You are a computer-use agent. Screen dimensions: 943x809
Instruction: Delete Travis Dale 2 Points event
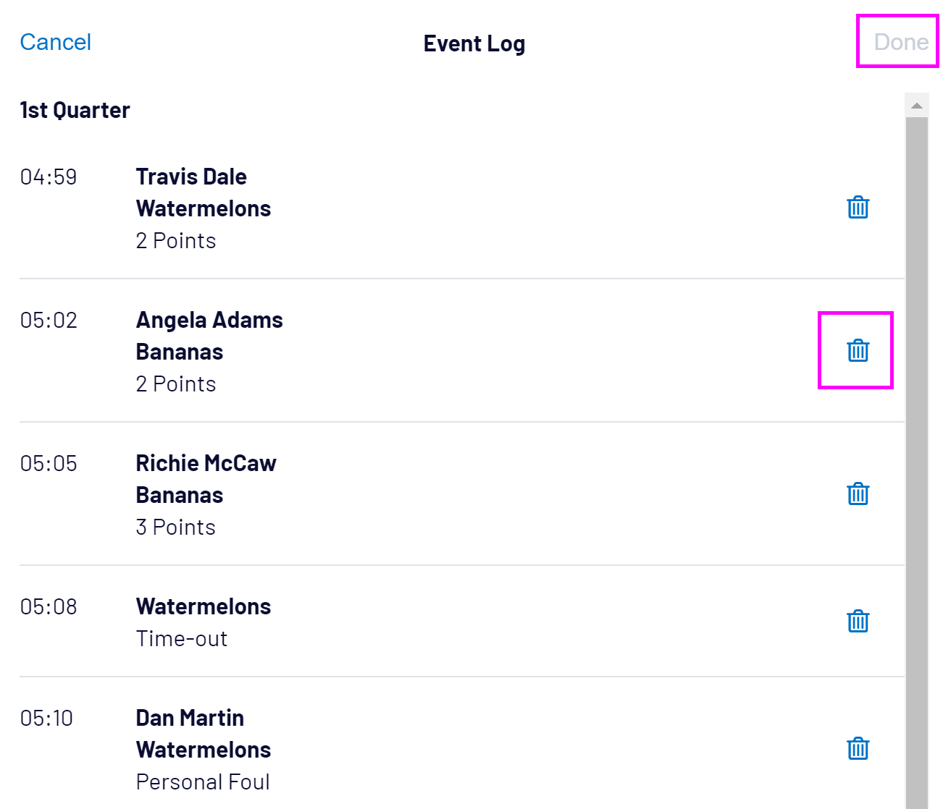(858, 208)
